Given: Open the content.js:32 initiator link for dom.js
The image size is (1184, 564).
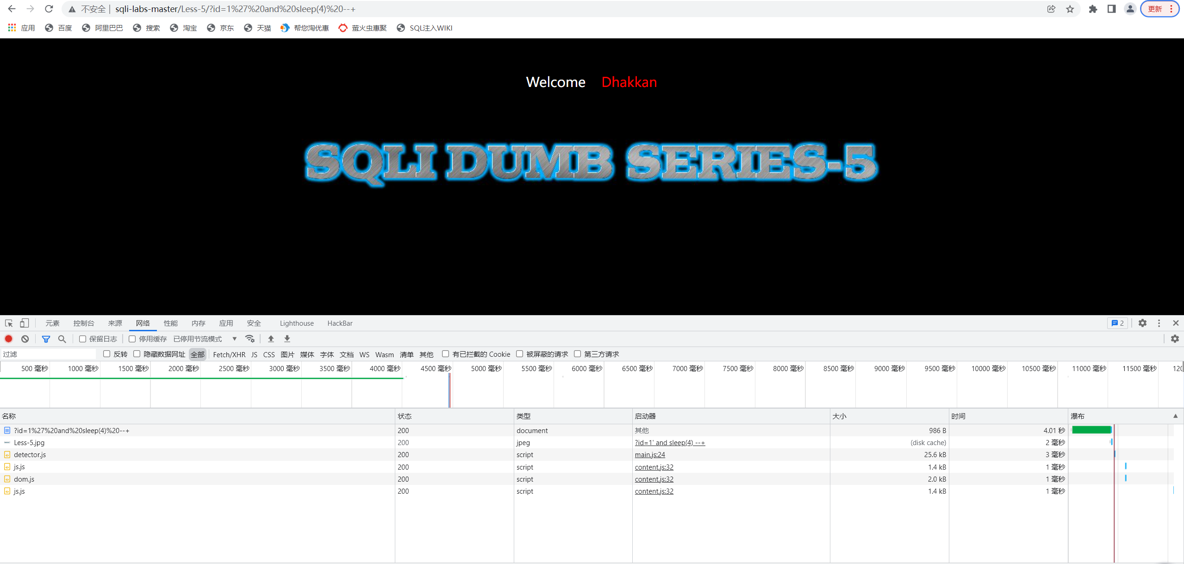Looking at the screenshot, I should pyautogui.click(x=654, y=479).
